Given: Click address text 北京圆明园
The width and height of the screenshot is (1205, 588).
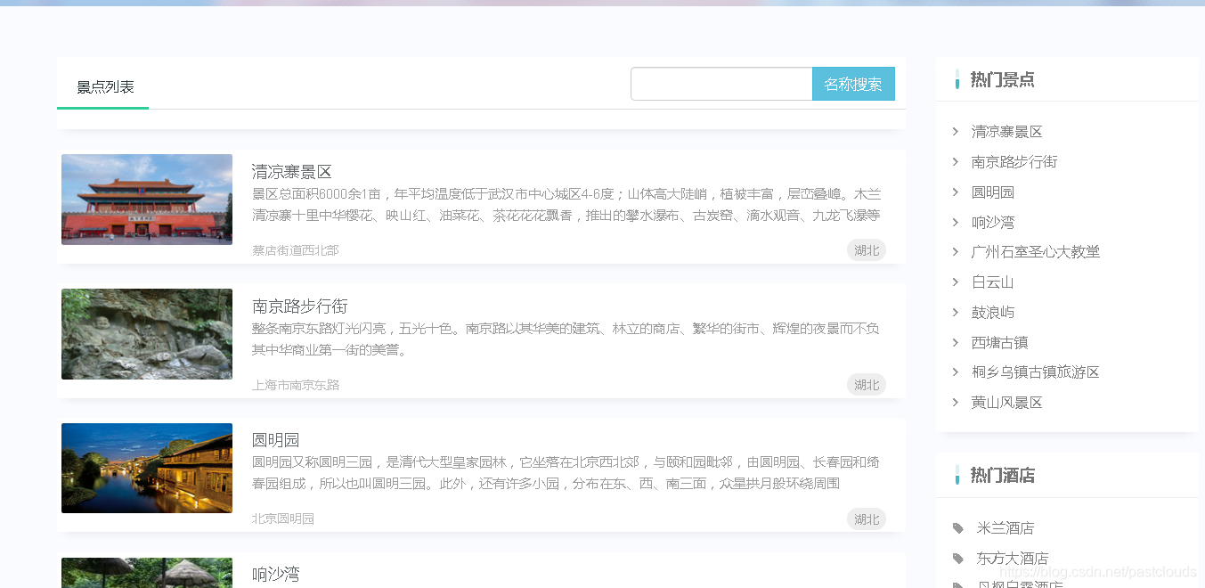Looking at the screenshot, I should 283,519.
